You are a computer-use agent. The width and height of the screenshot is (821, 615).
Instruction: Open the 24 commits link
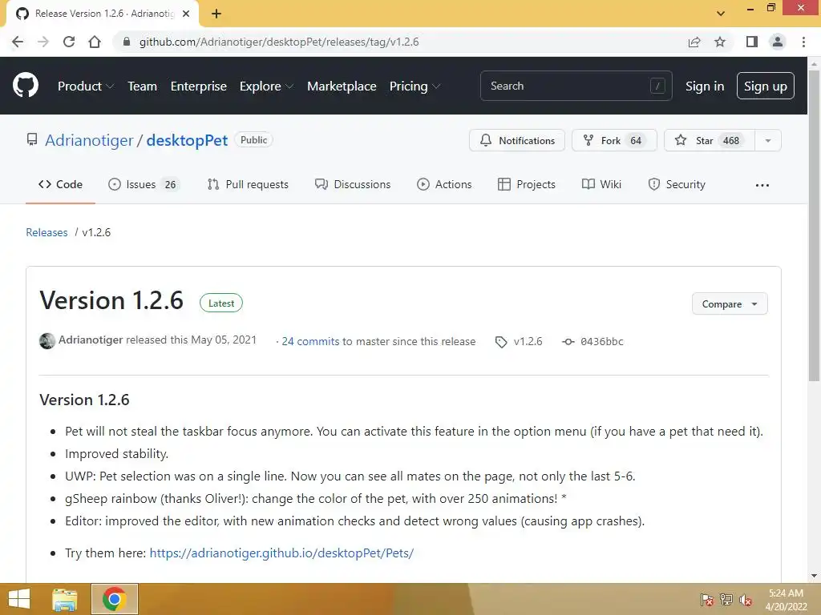tap(310, 341)
